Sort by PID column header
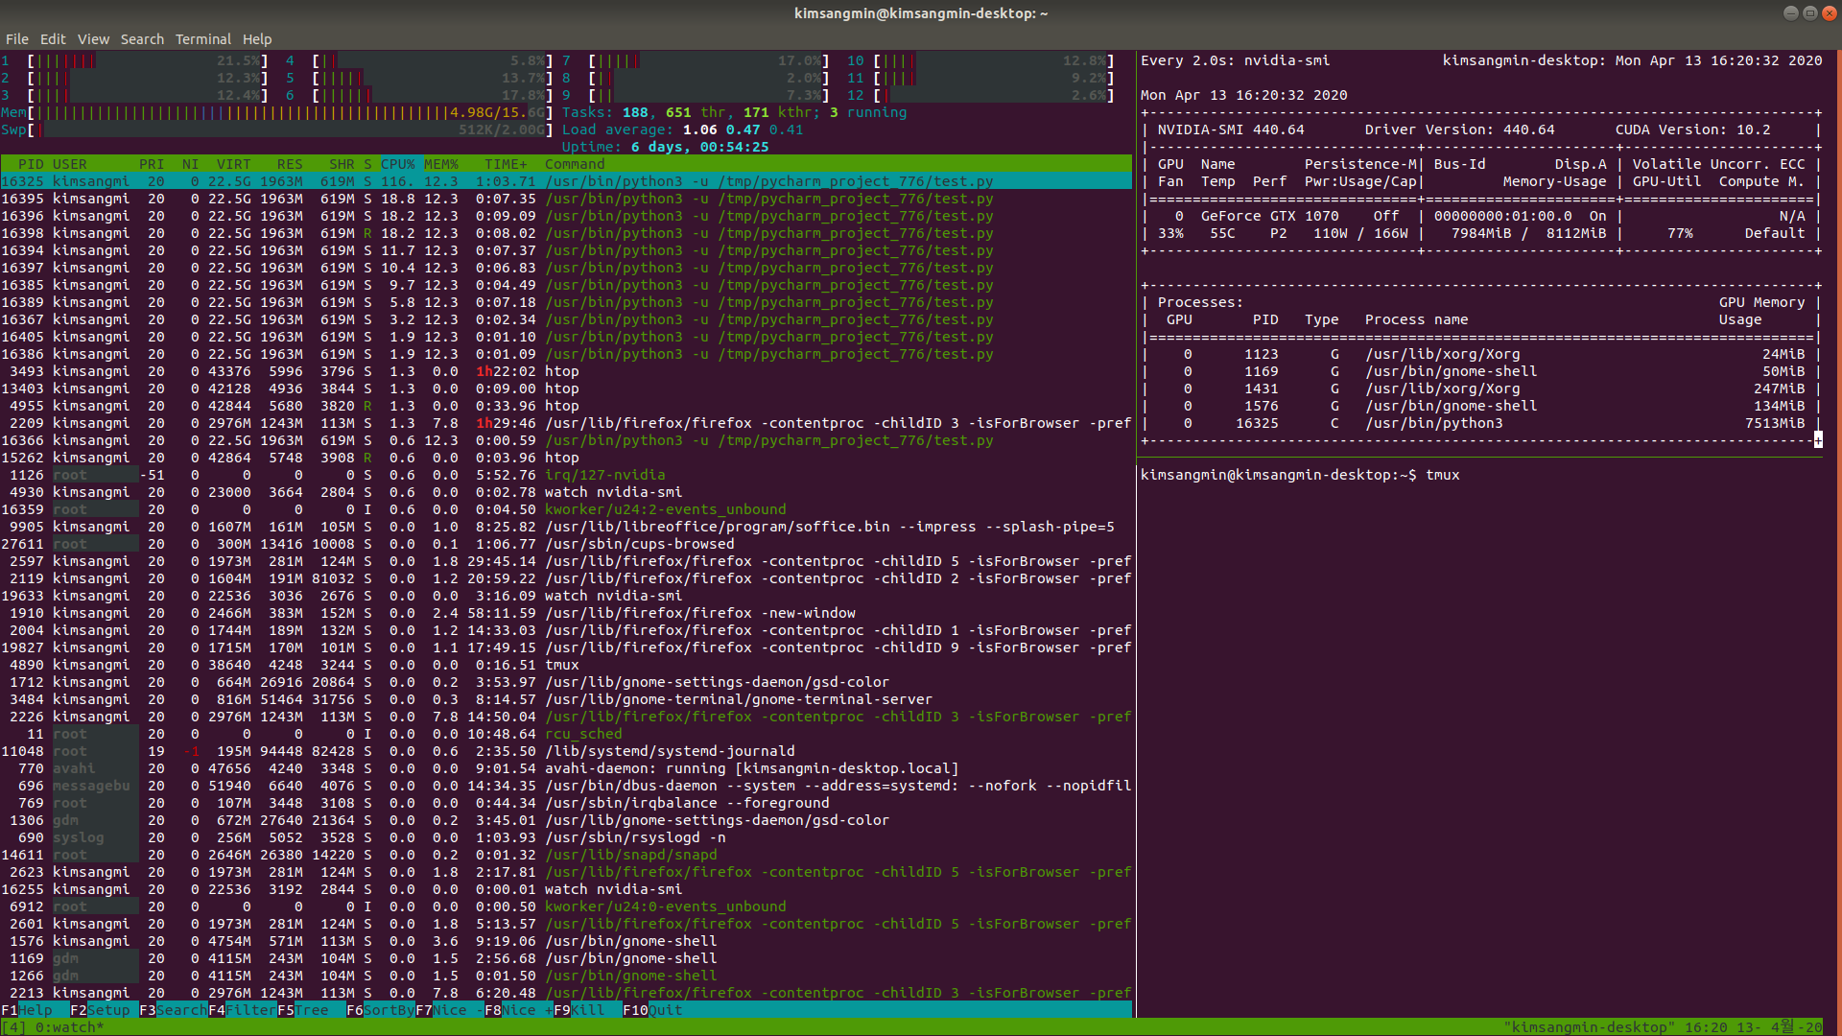 click(31, 164)
